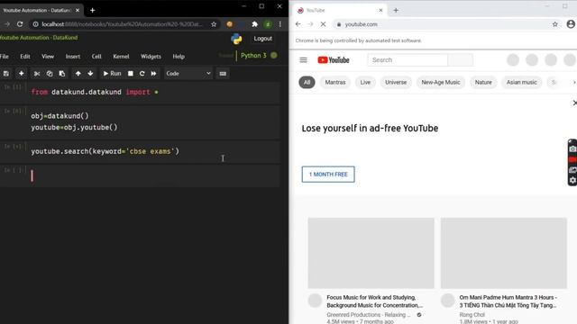Select the All filter chip
The width and height of the screenshot is (577, 324).
[x=307, y=82]
